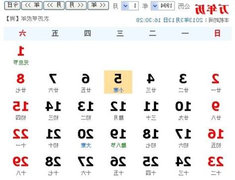Select day 2 with lunar 廿一

[216, 83]
